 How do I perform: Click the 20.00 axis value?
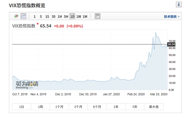(x=172, y=76)
